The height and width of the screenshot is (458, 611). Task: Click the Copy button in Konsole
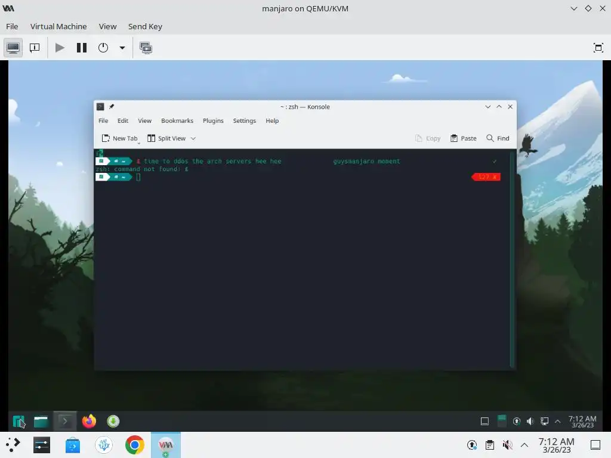coord(428,138)
